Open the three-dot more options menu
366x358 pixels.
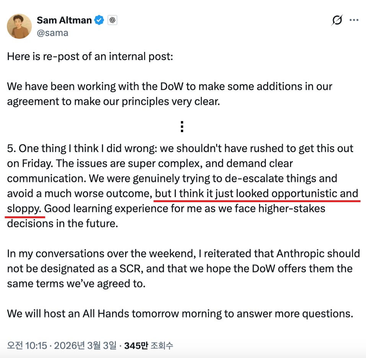(354, 20)
